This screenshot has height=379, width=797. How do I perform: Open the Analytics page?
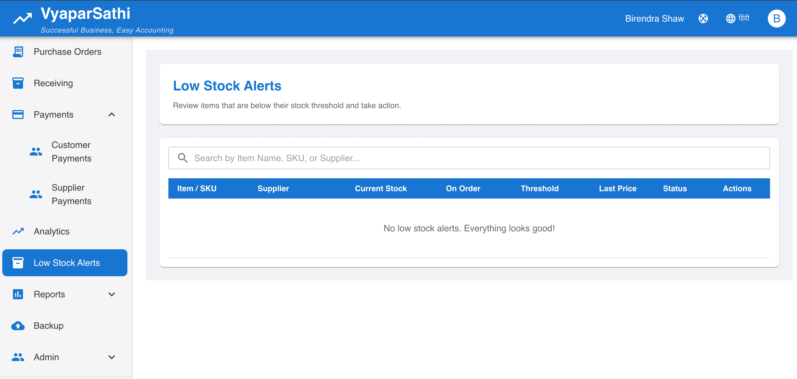coord(65,231)
